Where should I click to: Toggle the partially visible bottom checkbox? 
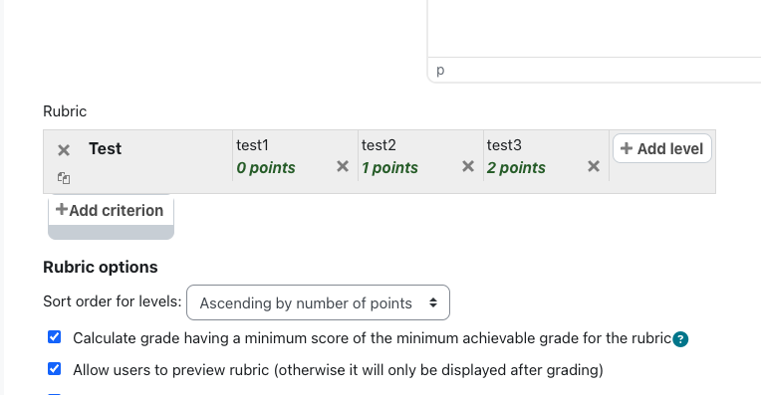click(x=55, y=394)
